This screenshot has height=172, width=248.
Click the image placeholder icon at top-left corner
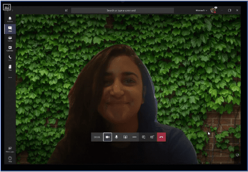pos(7,7)
